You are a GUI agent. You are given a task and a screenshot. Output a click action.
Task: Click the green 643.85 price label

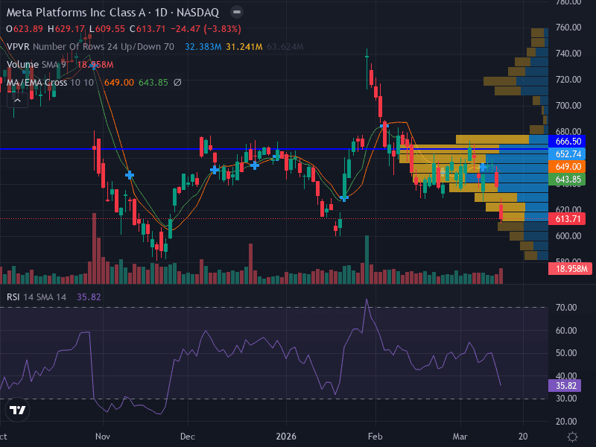(x=568, y=179)
